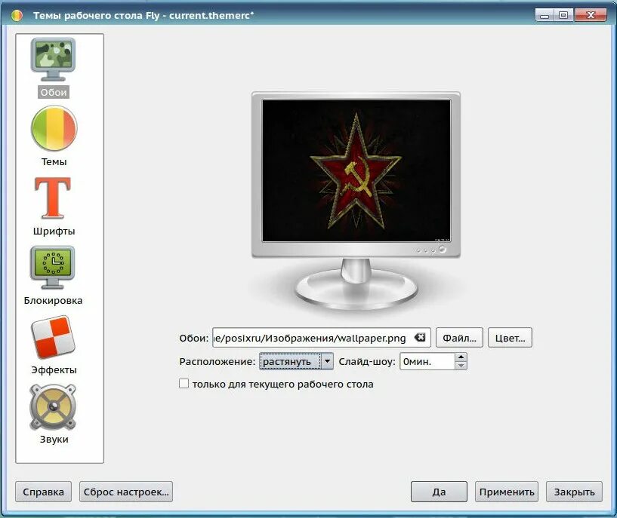Focus the Слайд-шоу 0мин. value field
The image size is (617, 518).
427,361
